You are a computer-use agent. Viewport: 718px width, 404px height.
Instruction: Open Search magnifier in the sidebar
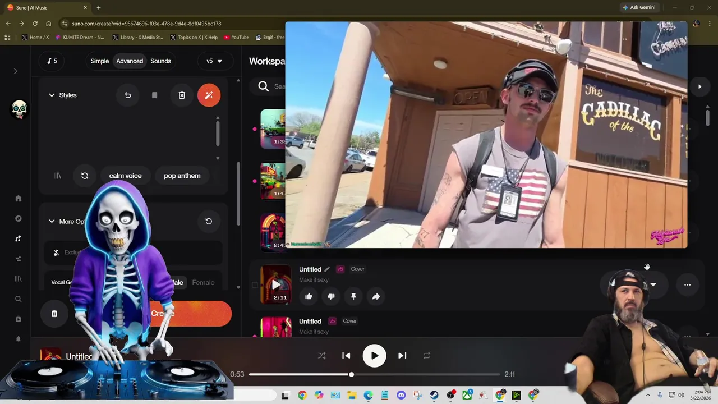18,299
